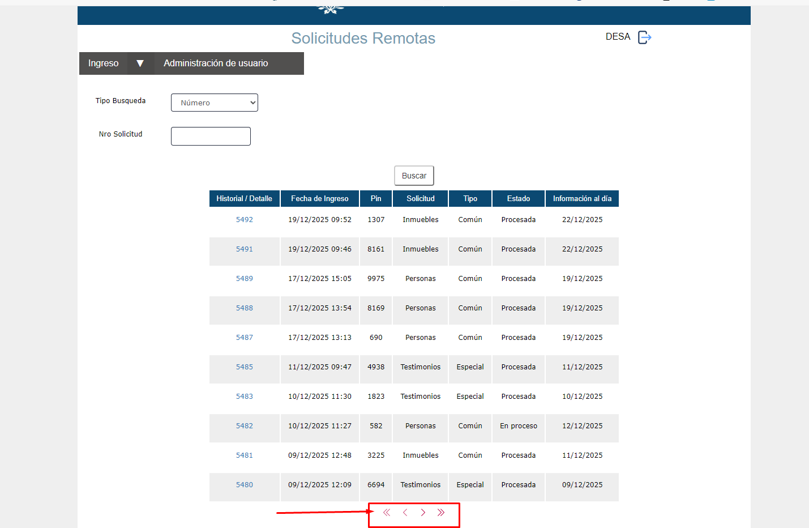Click inside the Nro Solicitud input field
The image size is (809, 528).
pyautogui.click(x=211, y=136)
